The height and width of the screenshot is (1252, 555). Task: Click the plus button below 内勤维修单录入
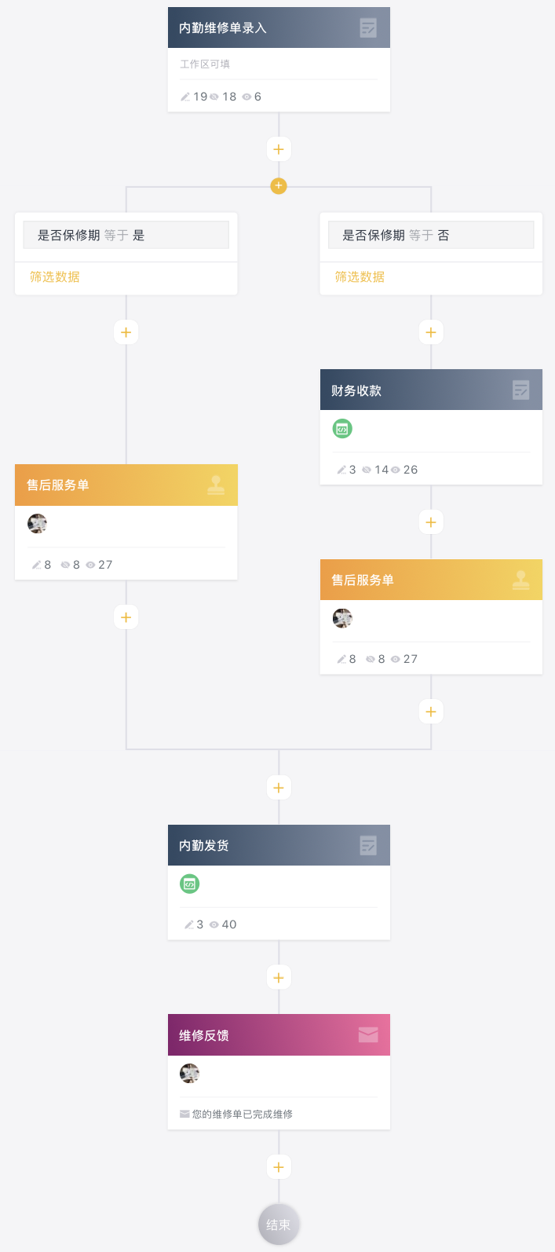[x=279, y=149]
